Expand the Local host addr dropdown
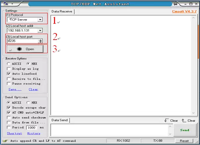200x145 pixels. coord(40,30)
